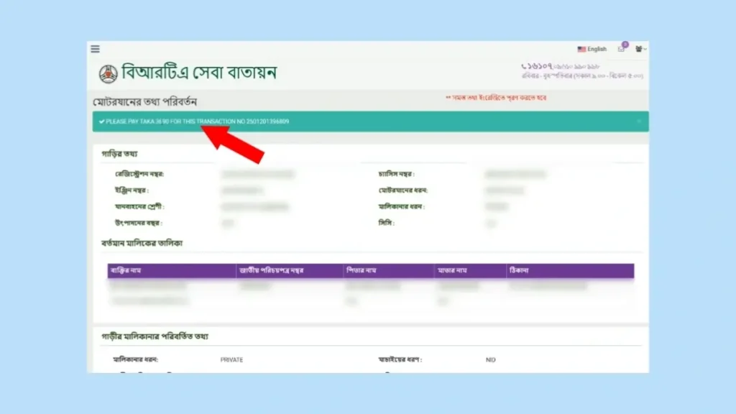Select the মাতার নাম column header

454,271
